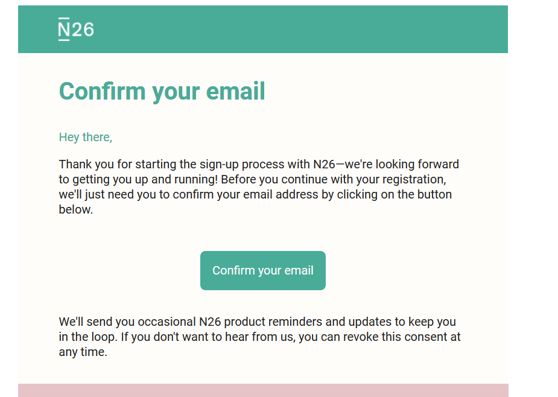Click 'in the loop.' in second paragraph
Screen dimensions: 558x397
[x=88, y=337]
